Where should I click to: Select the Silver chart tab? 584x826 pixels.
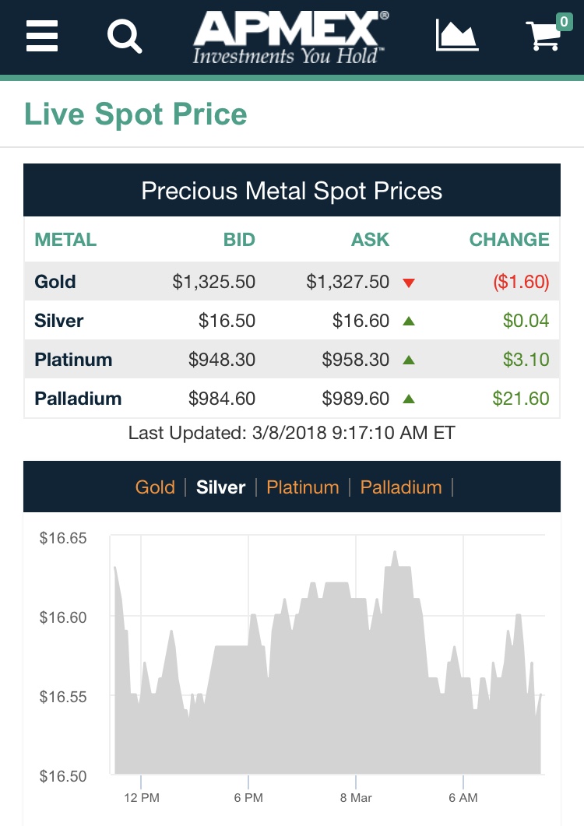pos(220,487)
